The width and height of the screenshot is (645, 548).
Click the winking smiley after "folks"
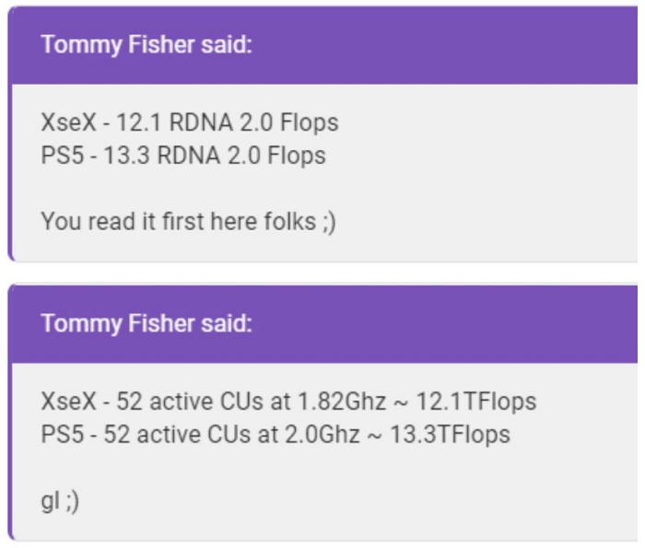pos(327,222)
